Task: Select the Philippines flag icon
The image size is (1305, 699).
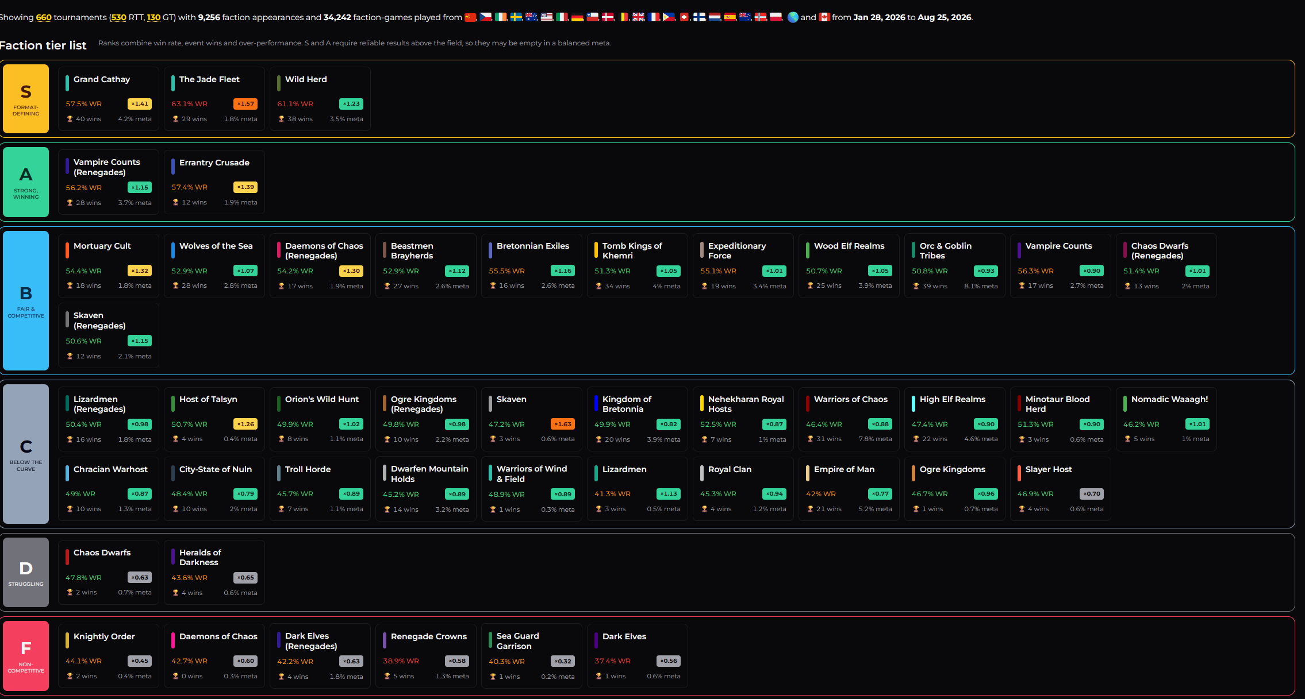Action: tap(669, 17)
